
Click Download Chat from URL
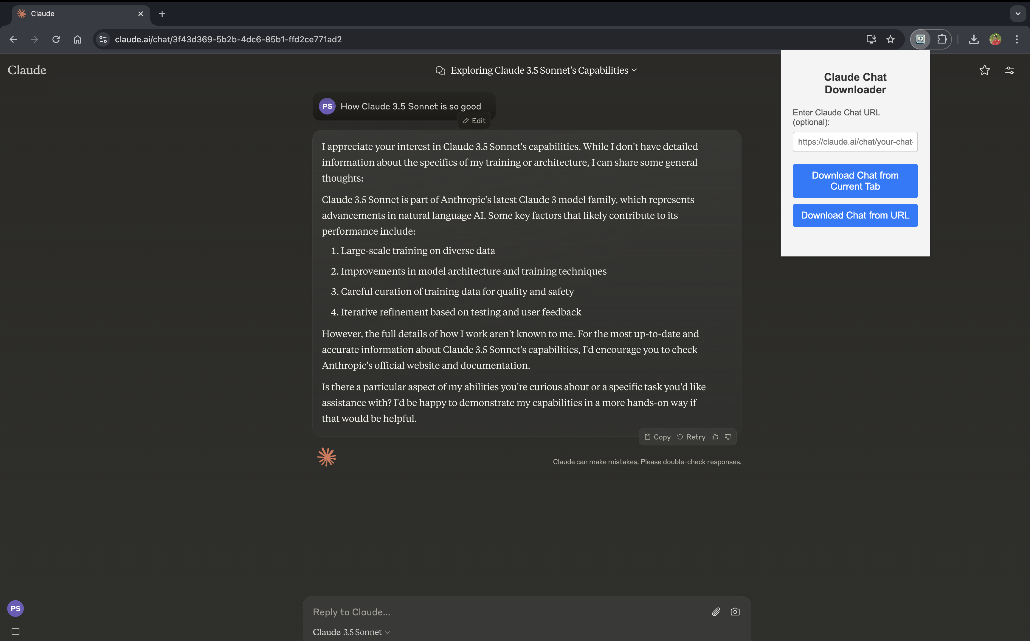pyautogui.click(x=855, y=215)
